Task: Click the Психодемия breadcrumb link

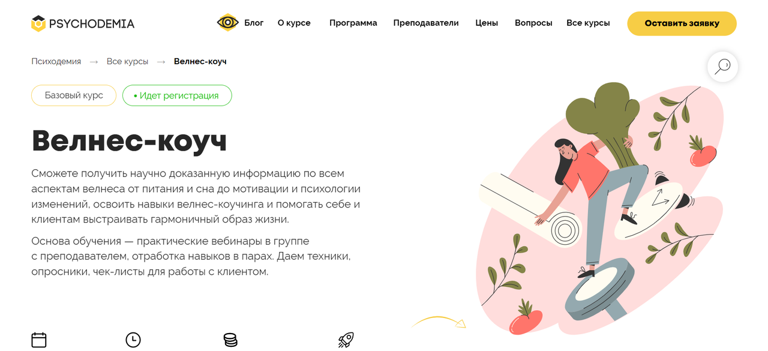Action: [x=56, y=61]
